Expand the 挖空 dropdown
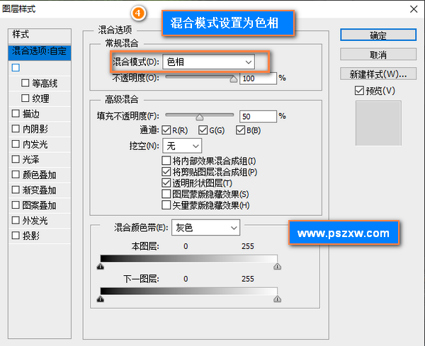 (182, 145)
